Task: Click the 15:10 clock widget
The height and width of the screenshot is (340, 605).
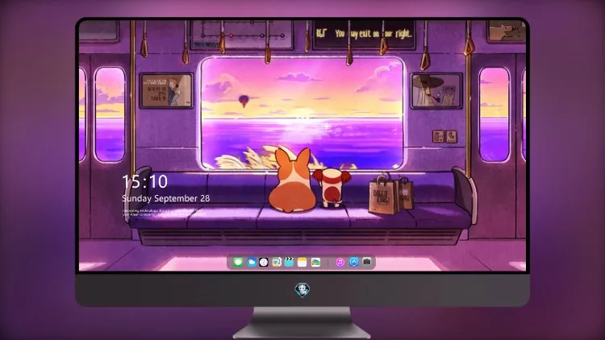Action: tap(144, 181)
